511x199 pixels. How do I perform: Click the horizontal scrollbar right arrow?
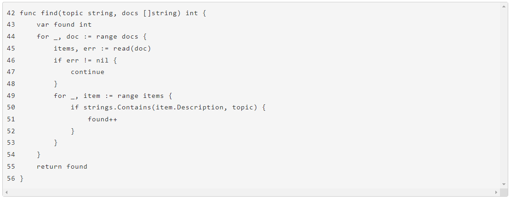pos(496,192)
